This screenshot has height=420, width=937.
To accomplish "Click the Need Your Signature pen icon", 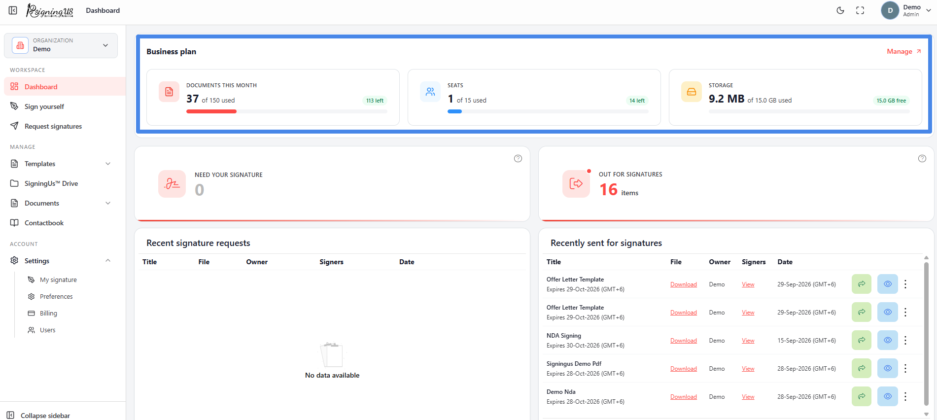I will (172, 184).
